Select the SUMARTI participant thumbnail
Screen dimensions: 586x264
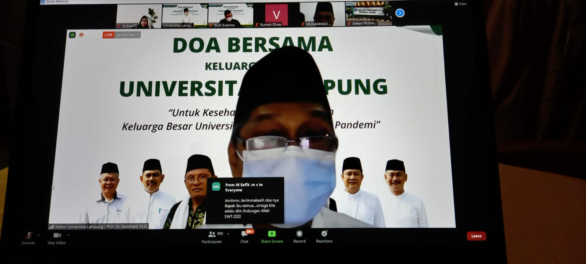pos(139,16)
